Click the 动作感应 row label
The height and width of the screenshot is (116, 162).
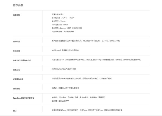(16, 89)
